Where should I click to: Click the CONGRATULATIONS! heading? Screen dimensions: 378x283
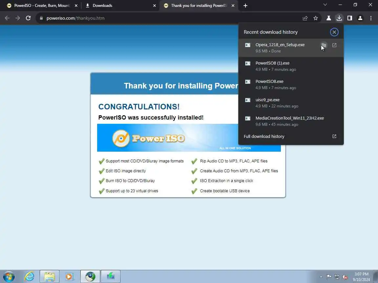139,106
